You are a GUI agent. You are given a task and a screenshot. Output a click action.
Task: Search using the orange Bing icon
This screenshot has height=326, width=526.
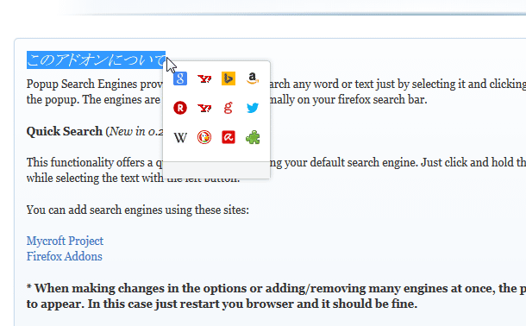click(x=229, y=78)
